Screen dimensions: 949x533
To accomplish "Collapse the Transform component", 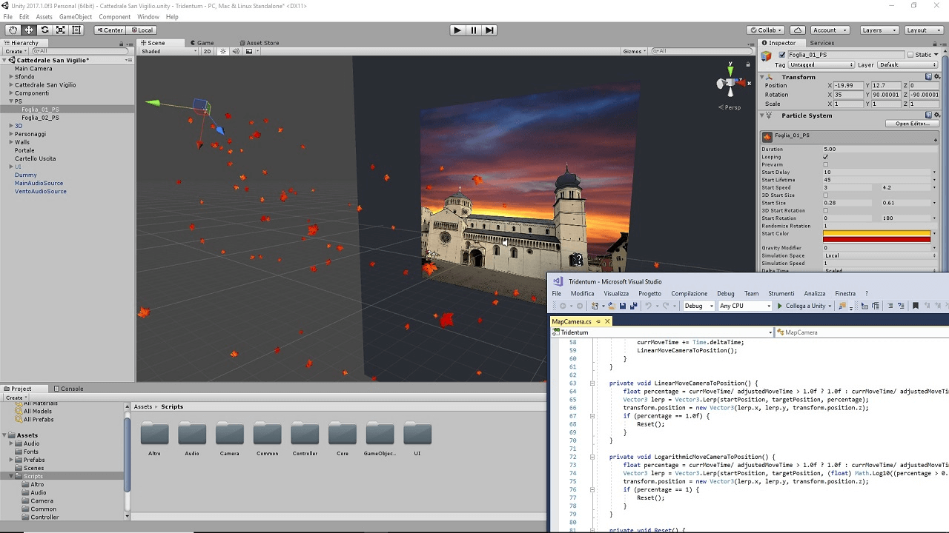I will click(x=762, y=77).
